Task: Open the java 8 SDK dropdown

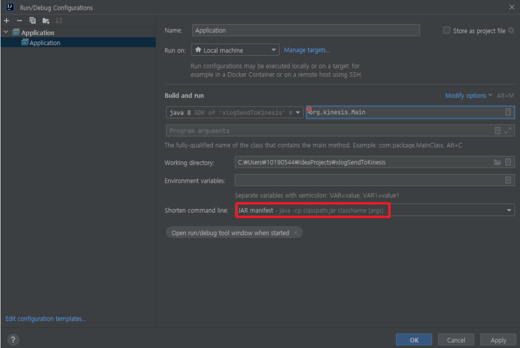Action: [x=297, y=112]
